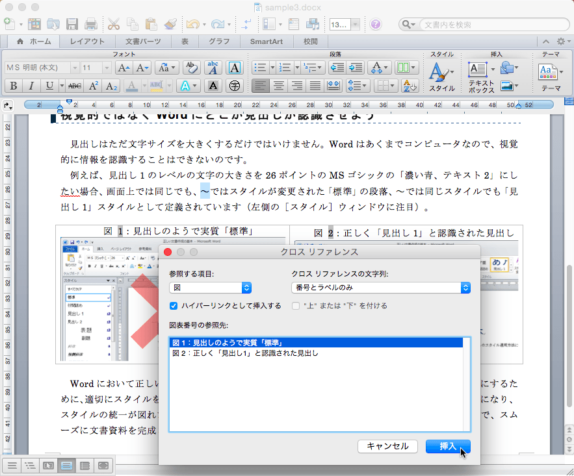Switch to the グラフ tab

tap(219, 42)
